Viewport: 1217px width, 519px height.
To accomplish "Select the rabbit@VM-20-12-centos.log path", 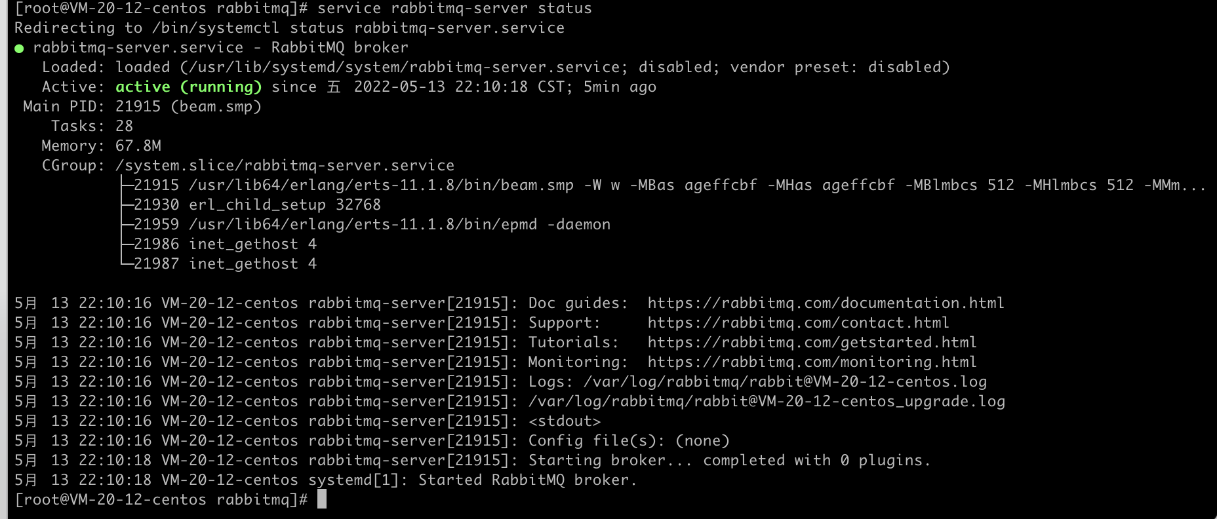I will pyautogui.click(x=785, y=381).
